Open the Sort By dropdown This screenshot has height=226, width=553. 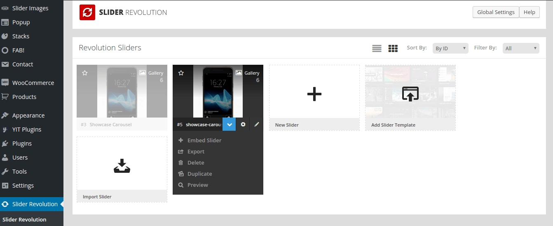(x=450, y=48)
